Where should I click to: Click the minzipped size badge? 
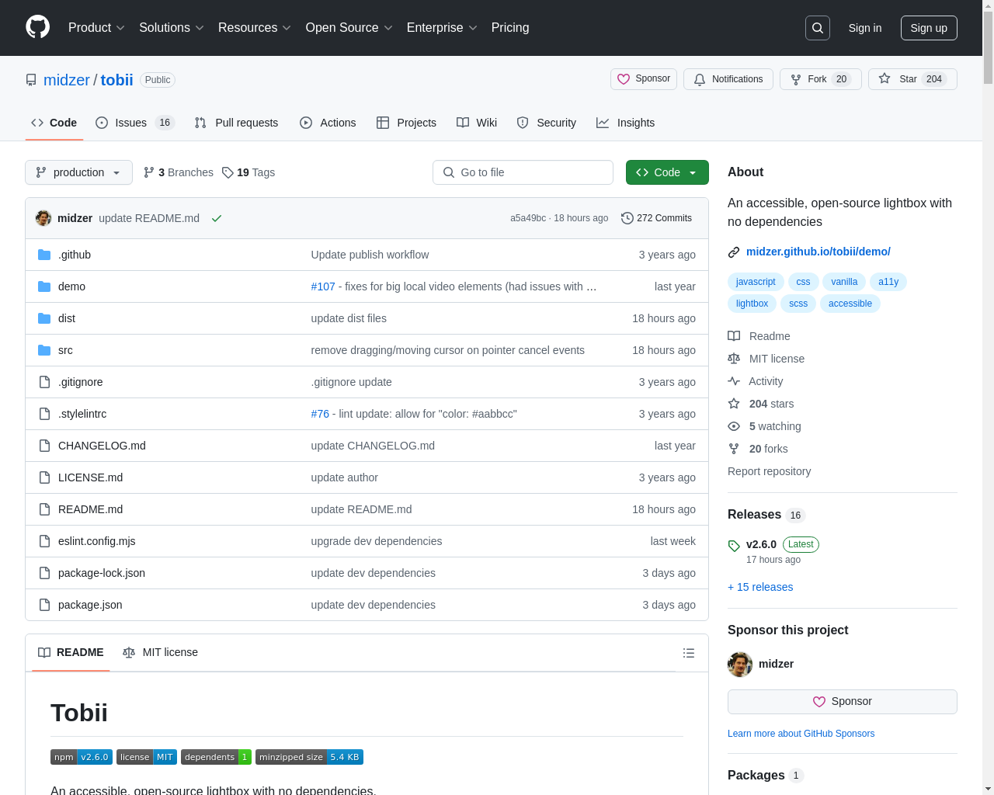[x=309, y=757]
